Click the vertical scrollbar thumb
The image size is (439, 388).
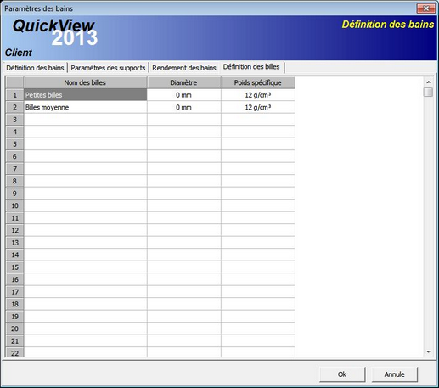(428, 92)
